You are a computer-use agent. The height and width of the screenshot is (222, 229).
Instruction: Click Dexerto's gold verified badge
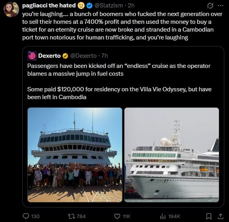pos(65,56)
